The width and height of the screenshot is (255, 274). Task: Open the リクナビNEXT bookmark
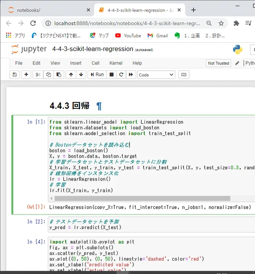56,35
